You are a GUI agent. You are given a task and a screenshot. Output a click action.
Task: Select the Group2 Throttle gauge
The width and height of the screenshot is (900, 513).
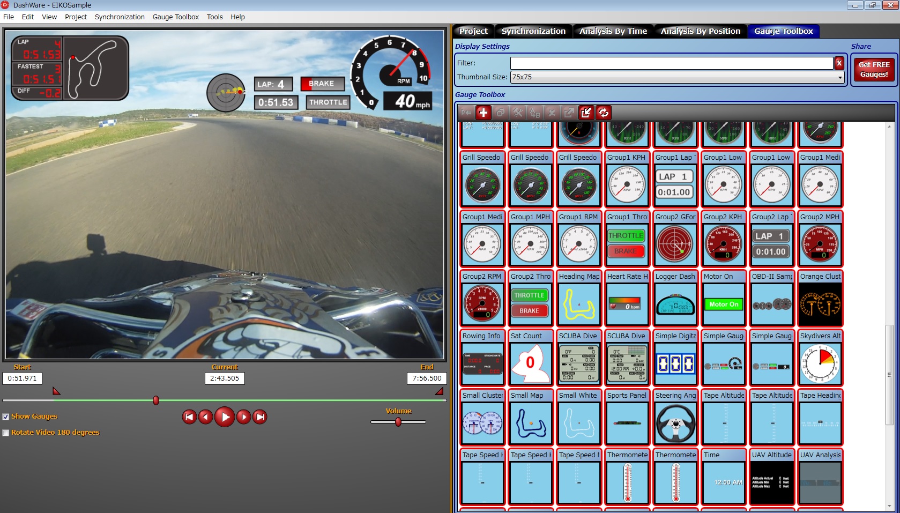pos(530,298)
